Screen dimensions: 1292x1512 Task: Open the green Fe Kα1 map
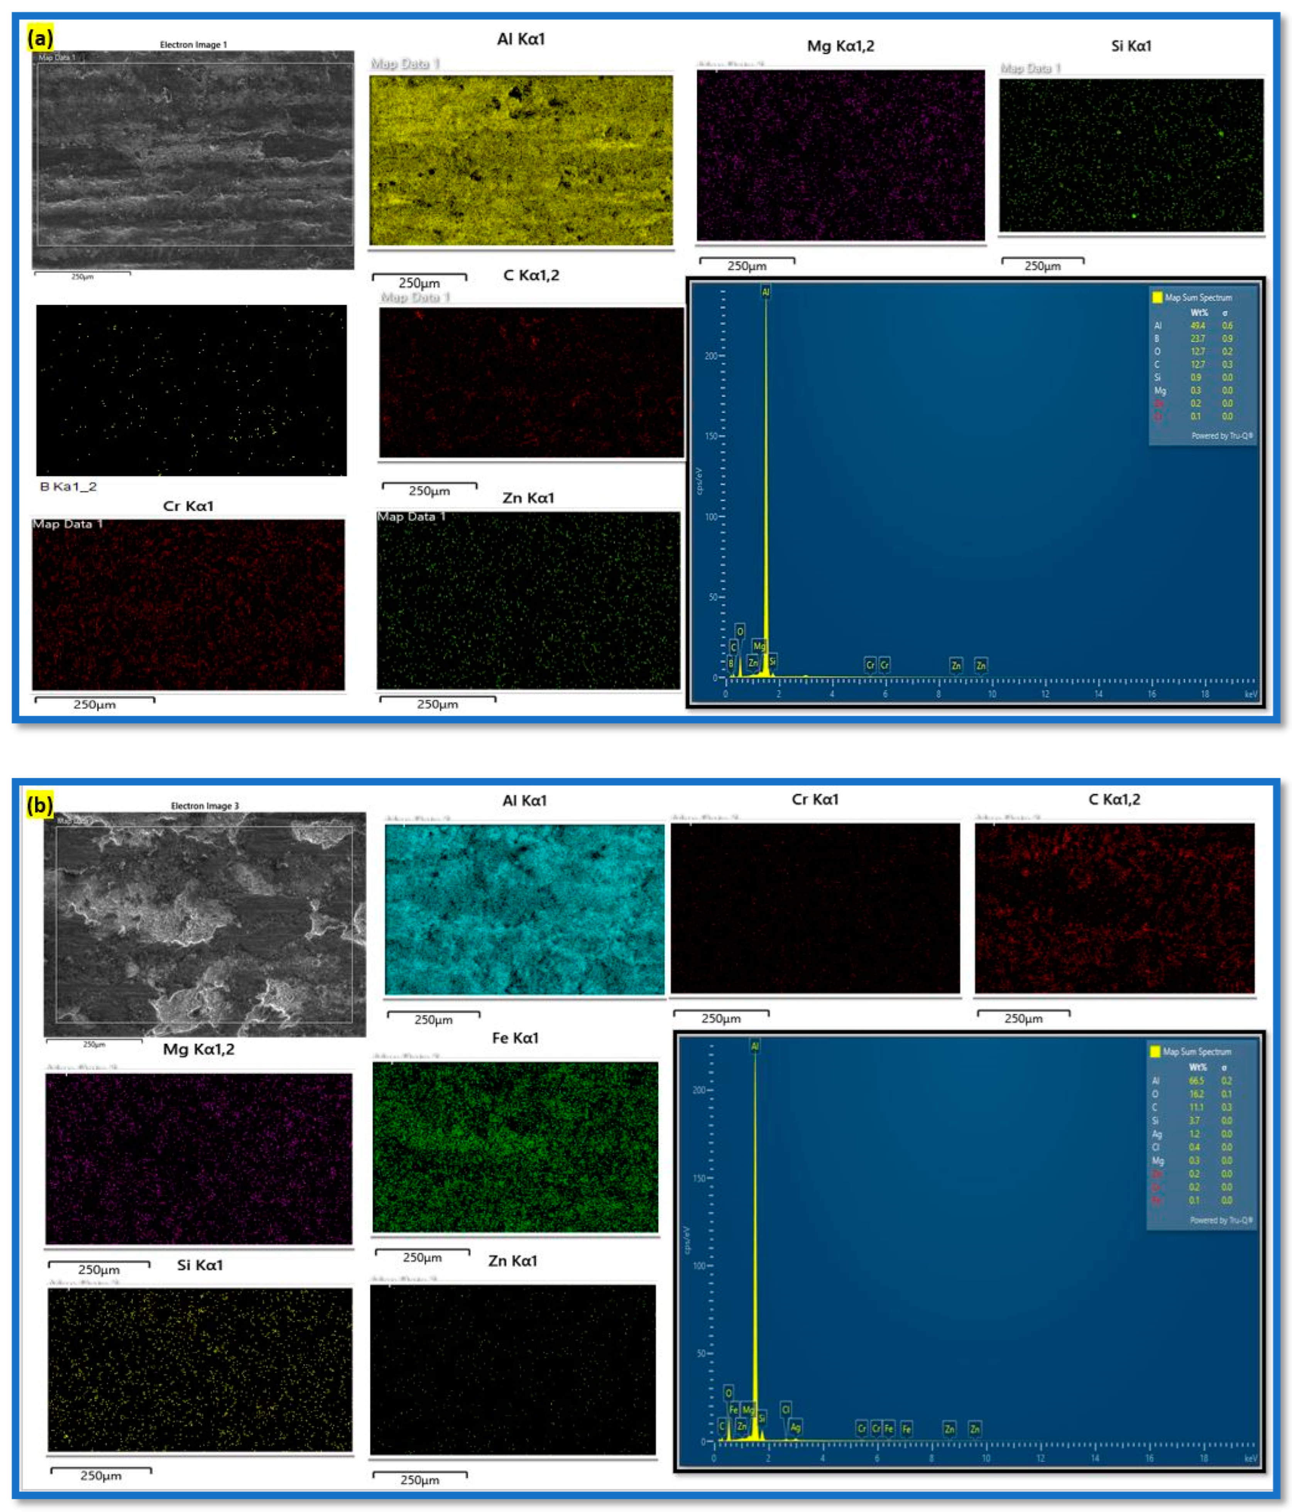[514, 1146]
